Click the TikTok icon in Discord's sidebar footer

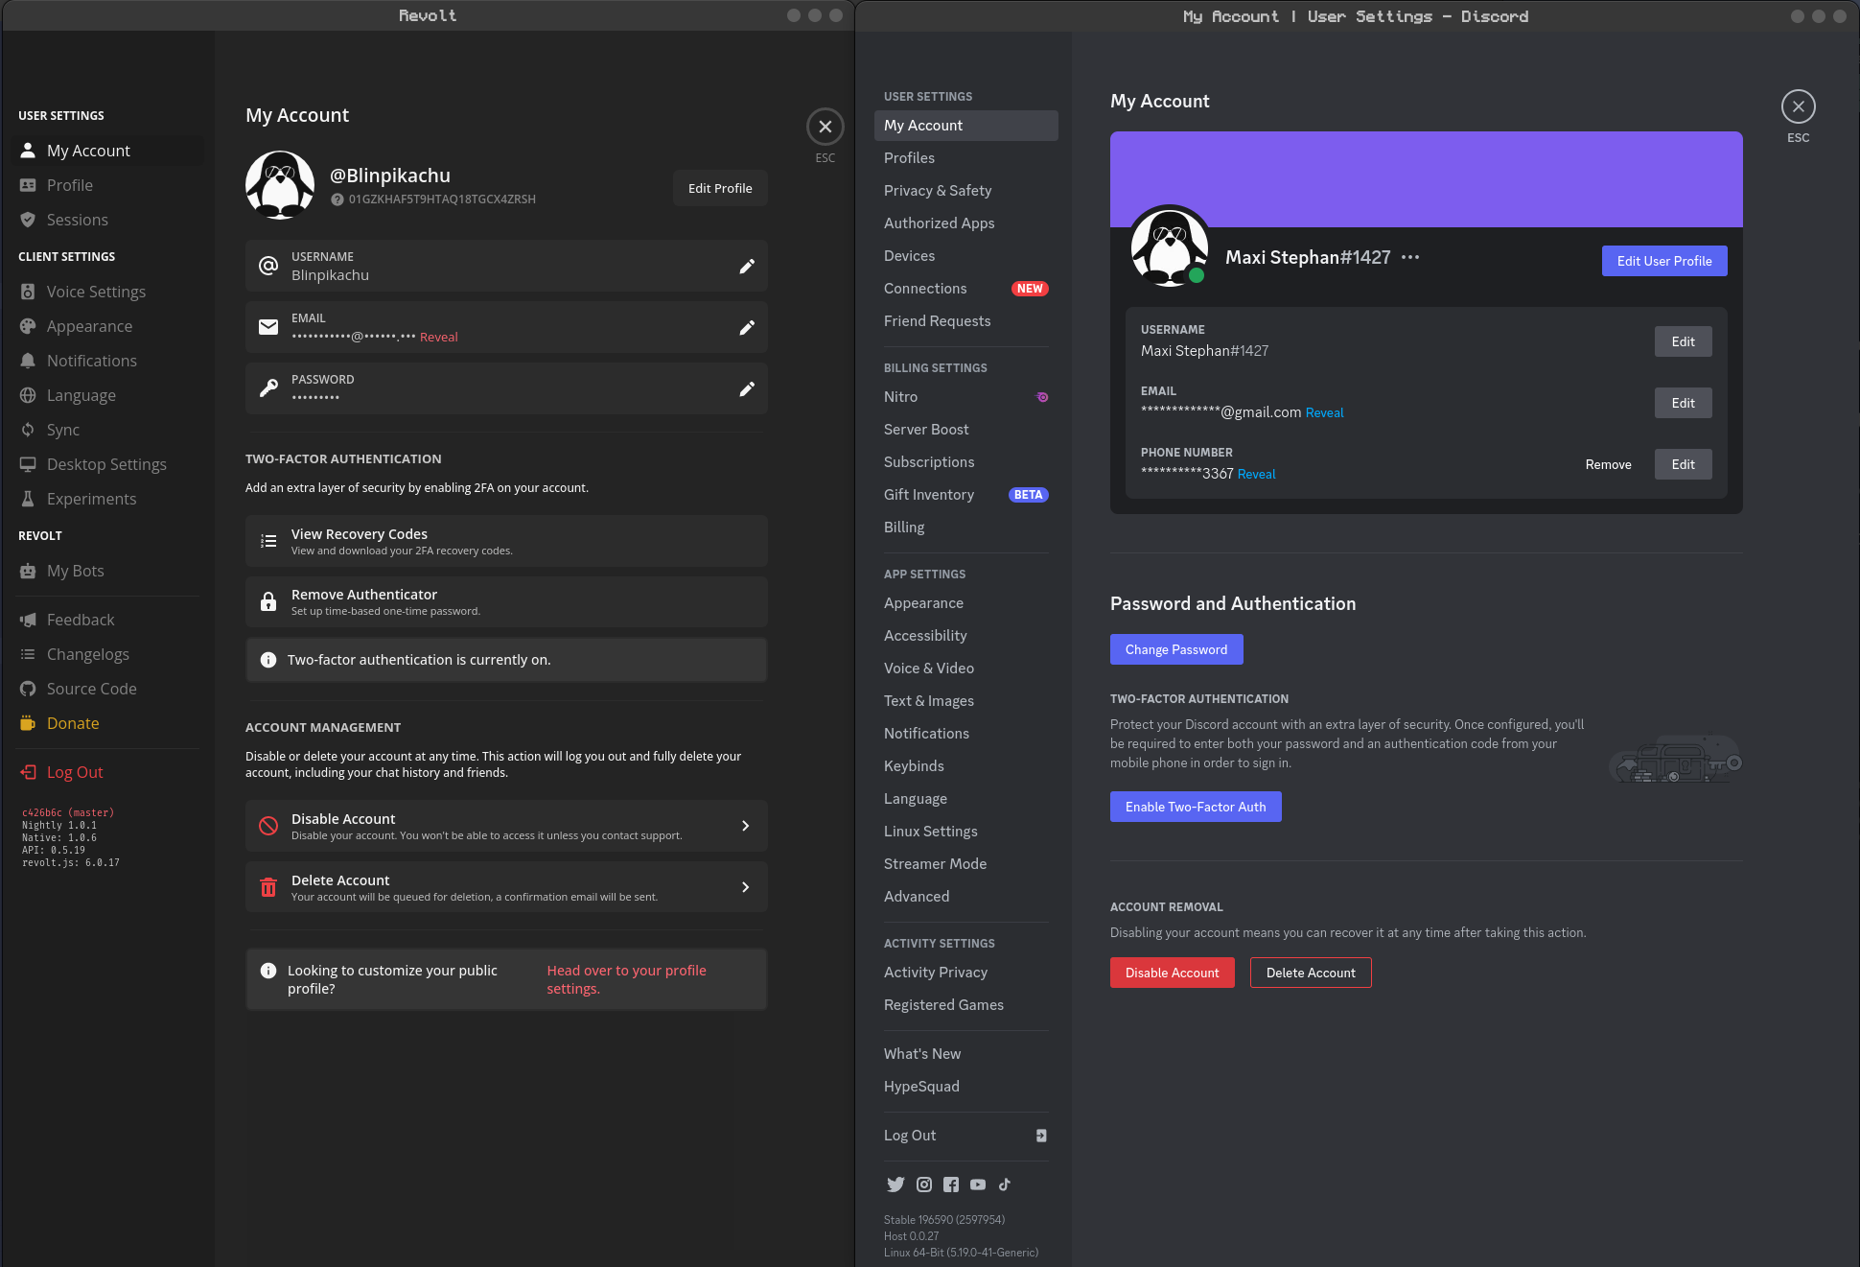click(x=1004, y=1184)
